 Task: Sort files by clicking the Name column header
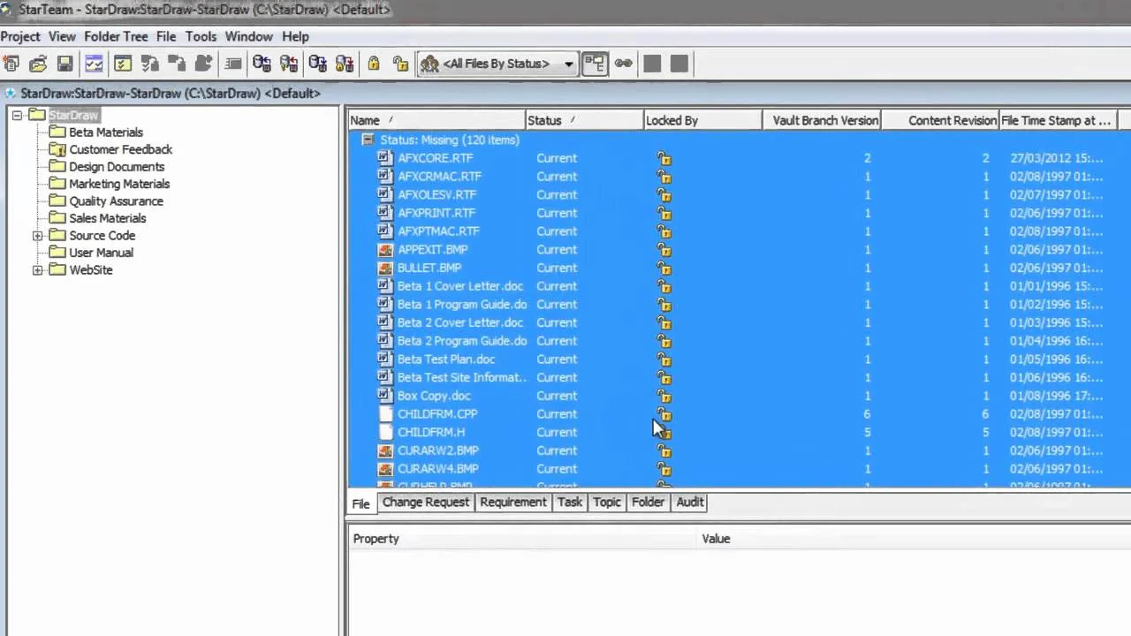click(x=365, y=120)
